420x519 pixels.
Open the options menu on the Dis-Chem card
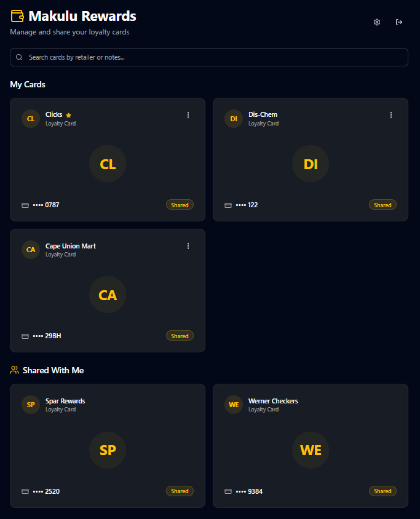[391, 115]
